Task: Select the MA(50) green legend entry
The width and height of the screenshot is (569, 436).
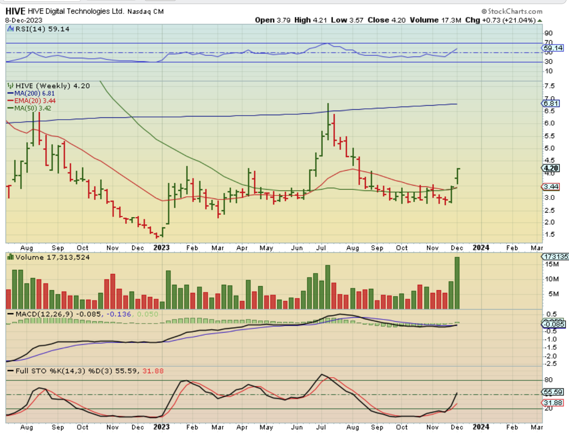Action: coord(29,108)
